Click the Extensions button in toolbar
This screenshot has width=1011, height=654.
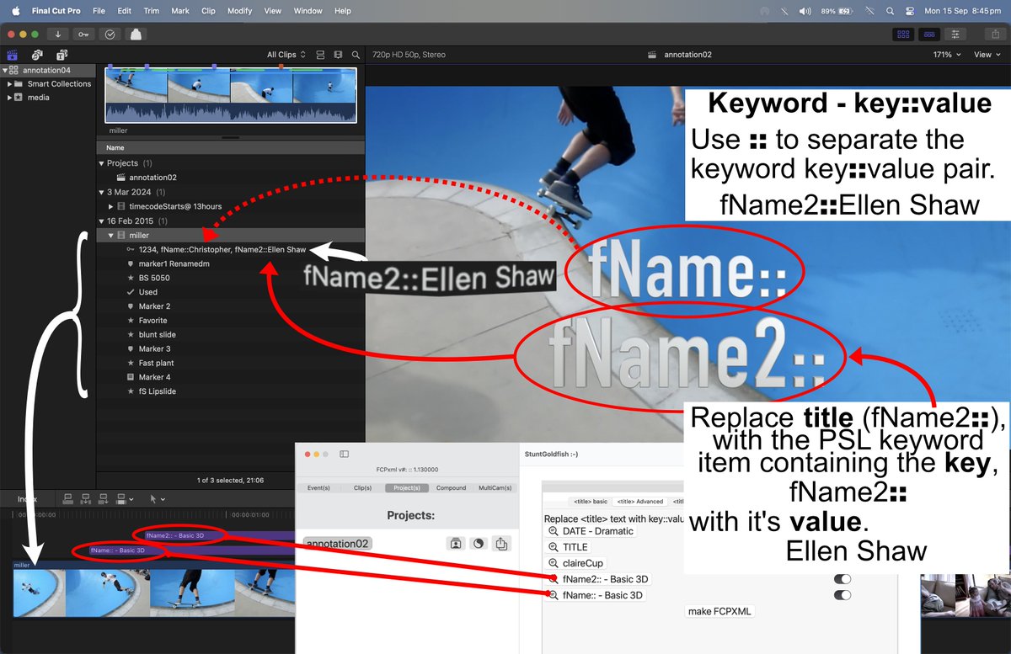136,34
